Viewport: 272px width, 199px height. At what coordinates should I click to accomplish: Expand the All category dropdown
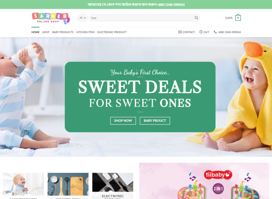pos(82,18)
